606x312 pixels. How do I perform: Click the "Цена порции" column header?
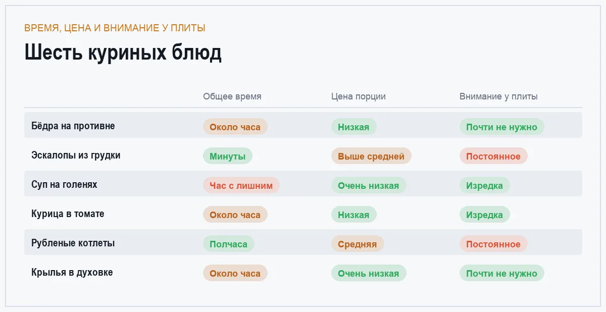[359, 96]
